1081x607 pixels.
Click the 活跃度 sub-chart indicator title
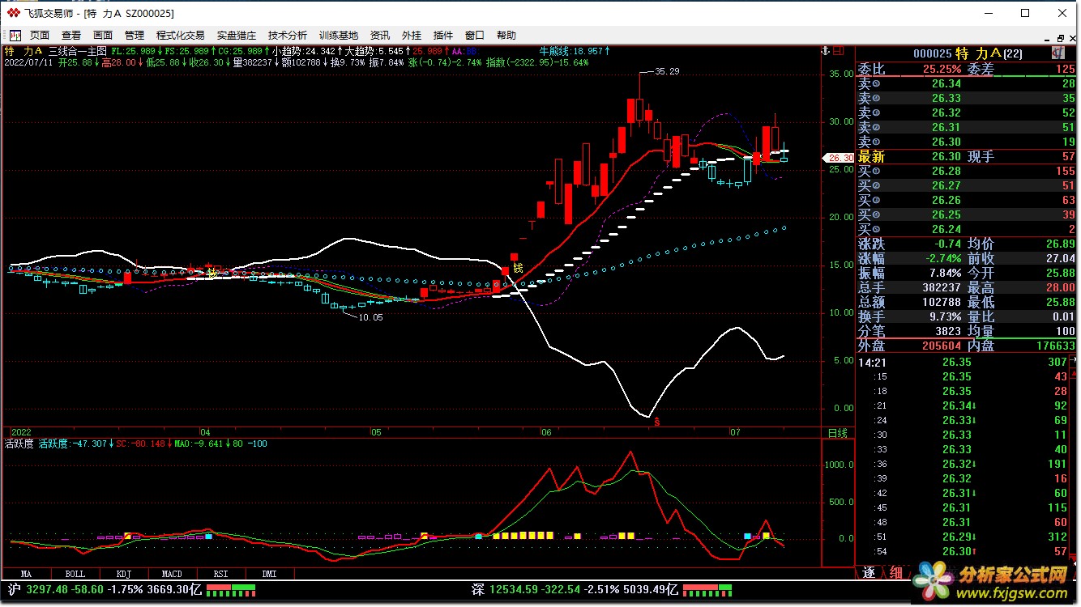[x=19, y=444]
